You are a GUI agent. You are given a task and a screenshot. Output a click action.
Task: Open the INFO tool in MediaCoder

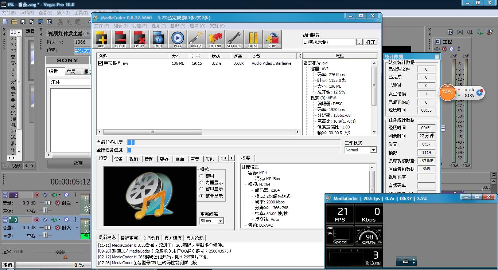(158, 39)
